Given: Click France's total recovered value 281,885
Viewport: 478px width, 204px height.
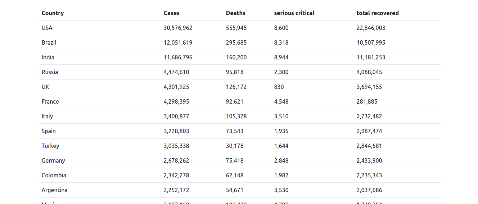Looking at the screenshot, I should pos(367,101).
